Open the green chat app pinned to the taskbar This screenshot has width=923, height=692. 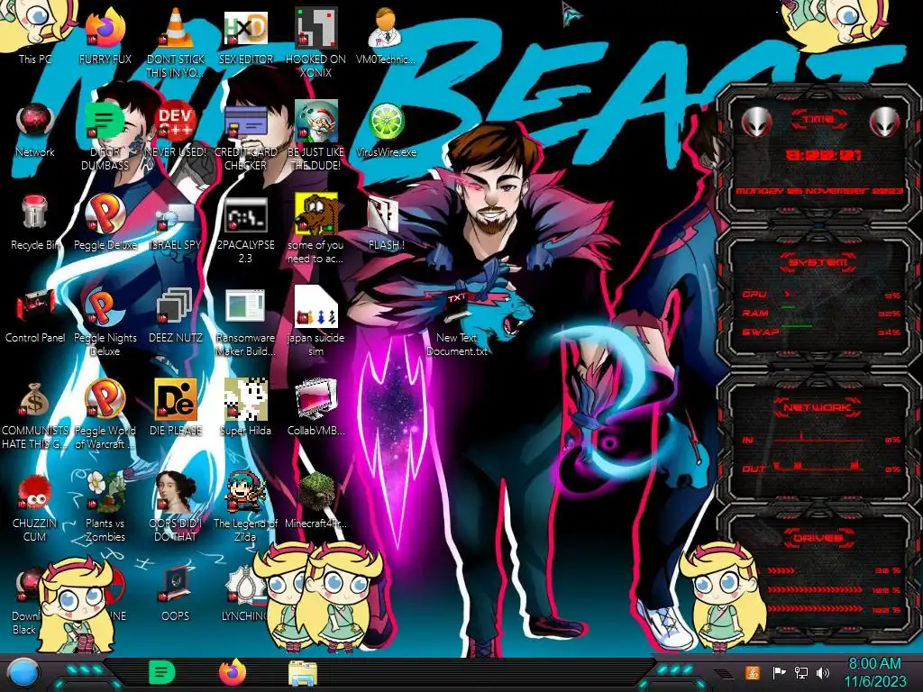pos(162,672)
